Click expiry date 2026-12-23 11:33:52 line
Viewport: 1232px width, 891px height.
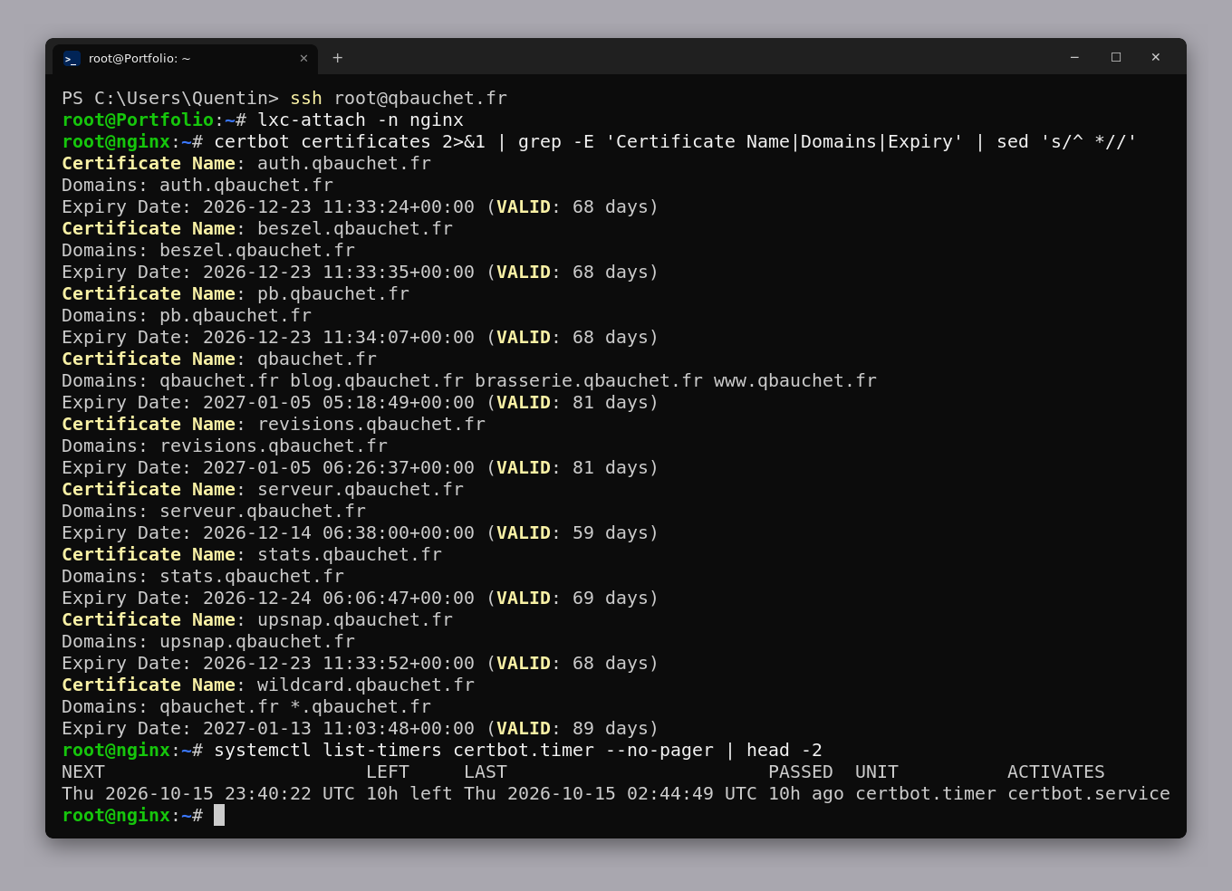click(x=360, y=663)
